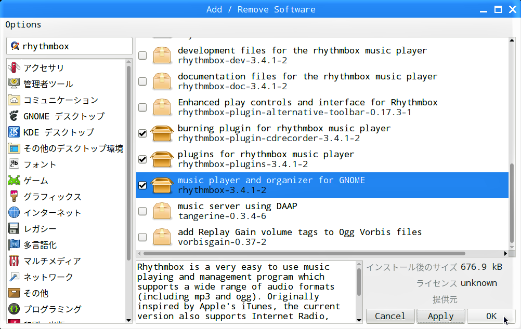The width and height of the screenshot is (521, 329).
Task: Enable the vorbisgain-0.37-2 checkbox
Action: coord(142,237)
